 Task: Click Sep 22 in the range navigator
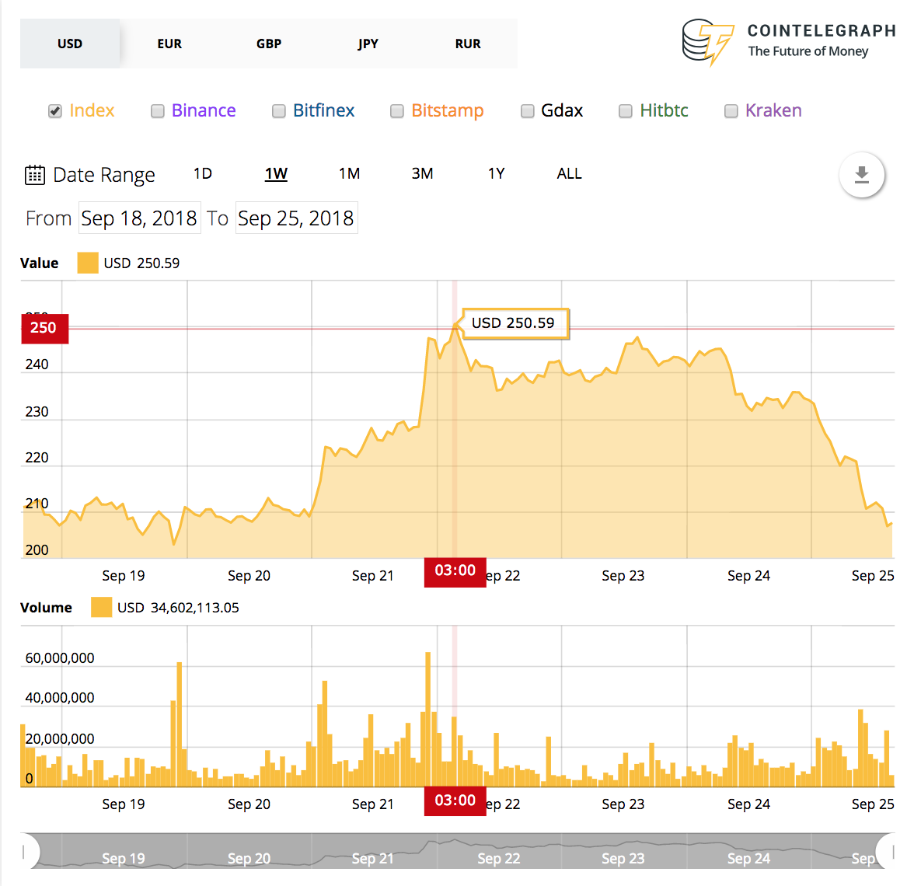[x=498, y=858]
